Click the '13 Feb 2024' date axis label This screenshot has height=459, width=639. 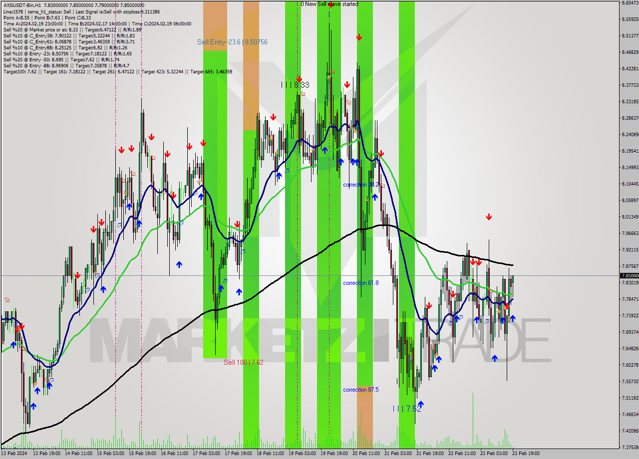[x=14, y=453]
